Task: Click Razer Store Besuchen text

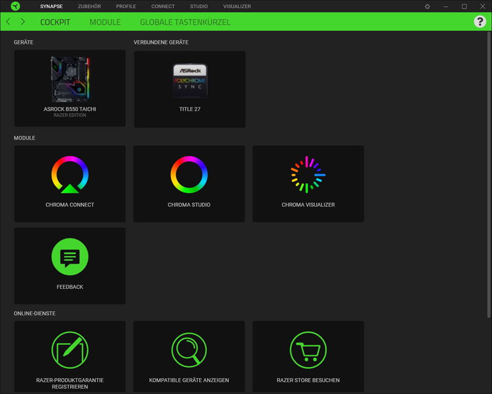Action: point(308,380)
